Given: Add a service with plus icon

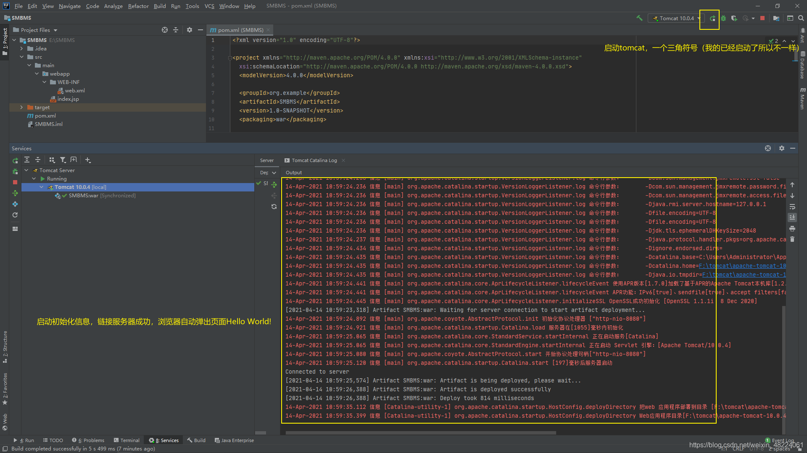Looking at the screenshot, I should (88, 160).
